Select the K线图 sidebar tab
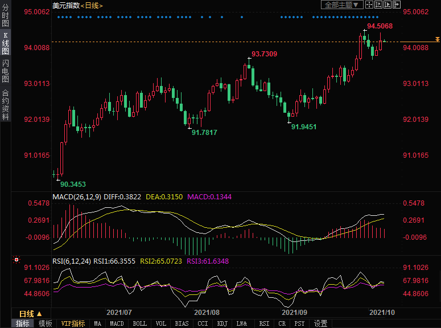 click(5, 43)
